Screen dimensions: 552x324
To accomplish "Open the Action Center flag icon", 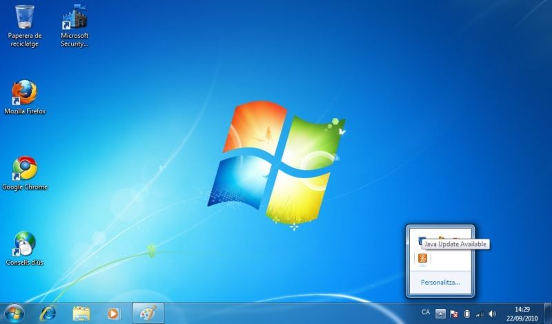I will (454, 314).
